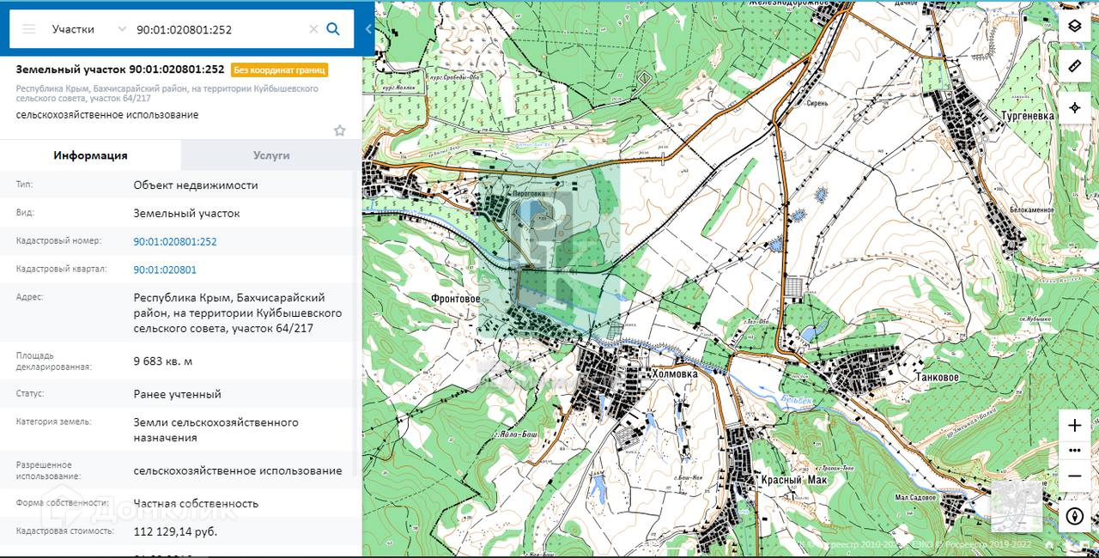This screenshot has height=558, width=1099.
Task: Switch to the Услуги tab
Action: (x=271, y=155)
